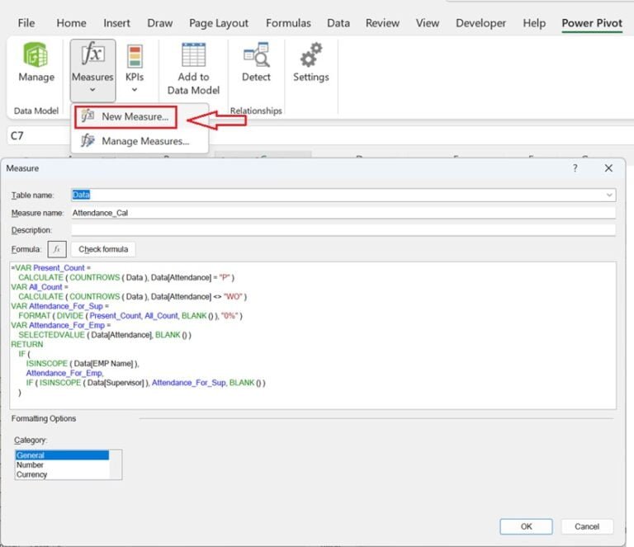Click the 'FORMAT ( DIVIDE' formula line
Image resolution: width=634 pixels, height=547 pixels.
pos(130,315)
